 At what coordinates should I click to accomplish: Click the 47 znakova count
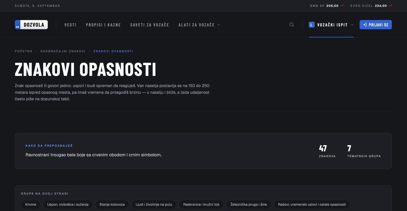[x=327, y=151]
